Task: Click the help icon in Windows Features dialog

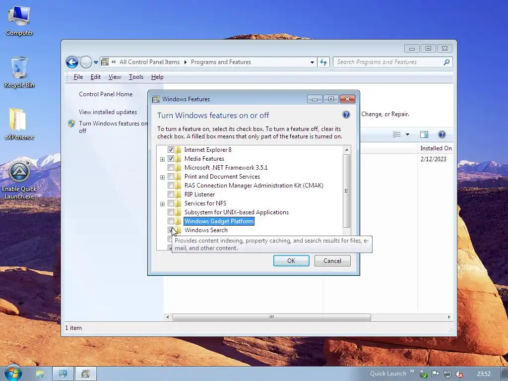Action: (x=346, y=115)
